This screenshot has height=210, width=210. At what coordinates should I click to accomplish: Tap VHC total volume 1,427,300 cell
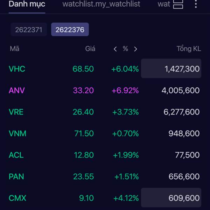tap(171, 69)
